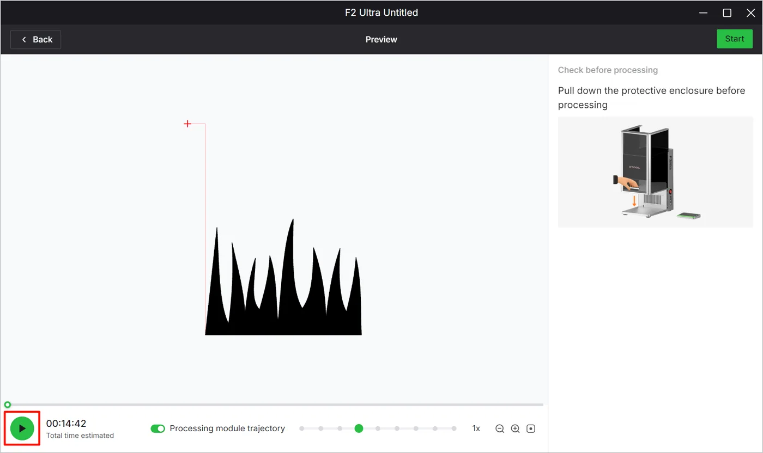Click the fit-to-view icon beside zoom controls
Screen dimensions: 763x453
[531, 428]
